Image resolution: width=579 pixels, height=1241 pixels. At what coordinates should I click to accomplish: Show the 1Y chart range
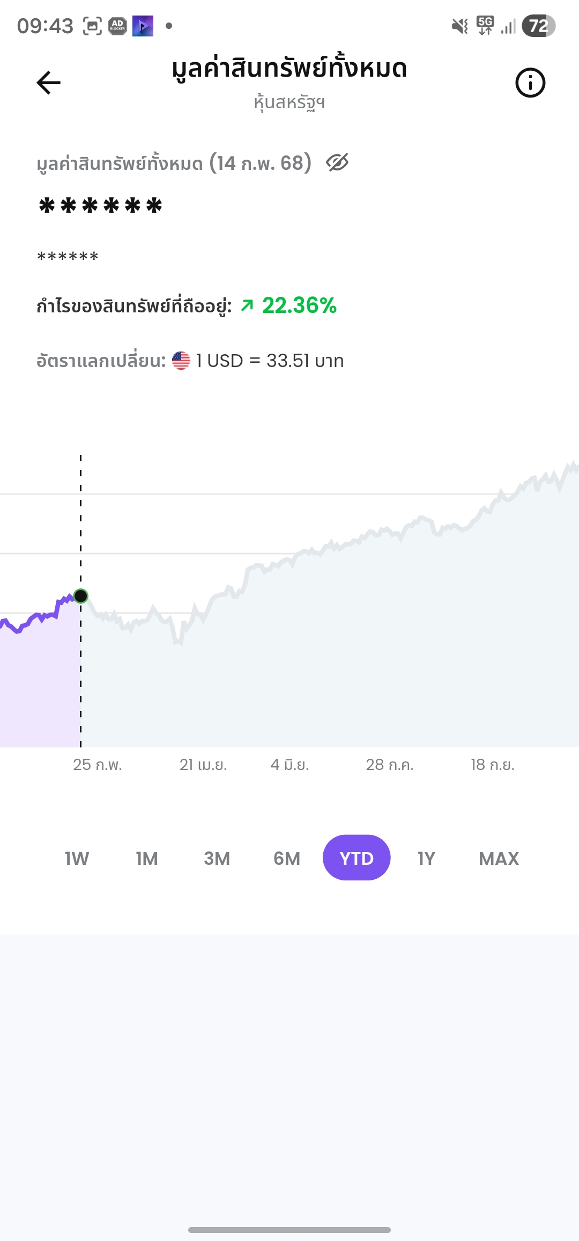(x=426, y=858)
